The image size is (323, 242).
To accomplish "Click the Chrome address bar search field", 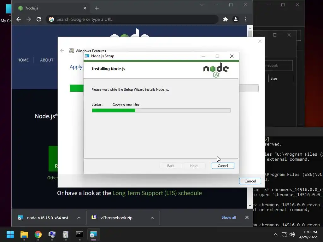I will pyautogui.click(x=132, y=19).
